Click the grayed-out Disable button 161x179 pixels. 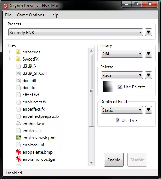pos(137,160)
